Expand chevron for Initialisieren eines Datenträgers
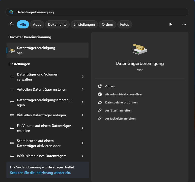Image resolution: width=195 pixels, height=182 pixels. (x=82, y=156)
